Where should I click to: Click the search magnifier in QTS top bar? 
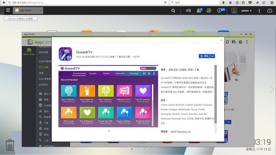(x=173, y=11)
